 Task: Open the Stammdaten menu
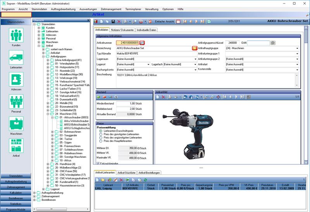39,9
